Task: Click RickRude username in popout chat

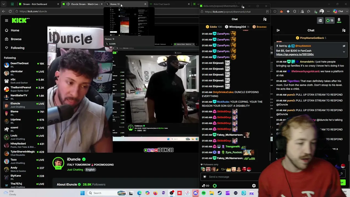Action: pyautogui.click(x=223, y=102)
